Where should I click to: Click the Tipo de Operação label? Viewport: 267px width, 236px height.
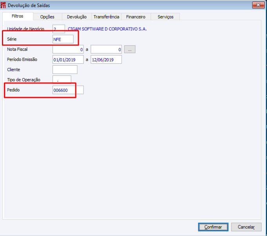(x=24, y=80)
